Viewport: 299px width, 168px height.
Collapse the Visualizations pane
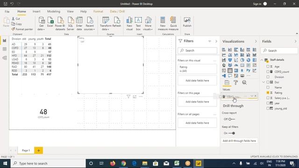tap(256, 42)
